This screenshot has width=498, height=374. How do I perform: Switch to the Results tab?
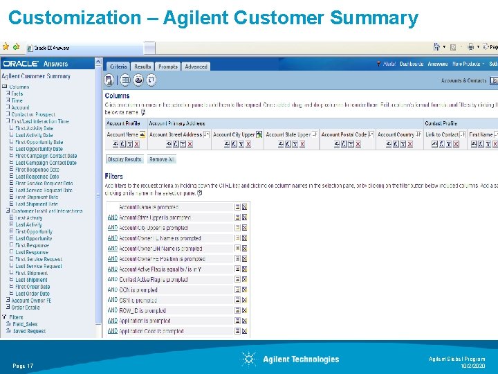pyautogui.click(x=142, y=66)
